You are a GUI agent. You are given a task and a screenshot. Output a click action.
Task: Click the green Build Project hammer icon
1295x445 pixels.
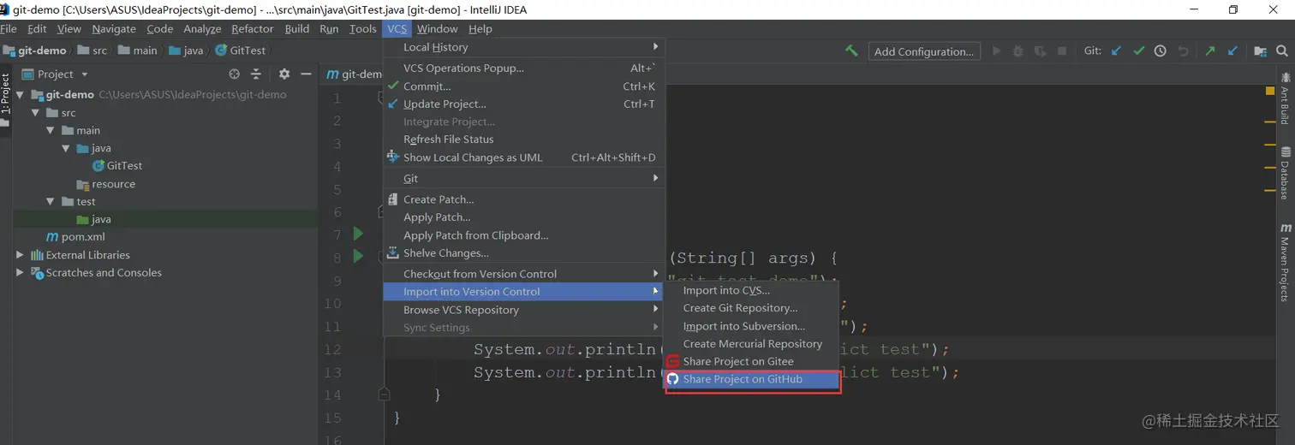(x=851, y=51)
